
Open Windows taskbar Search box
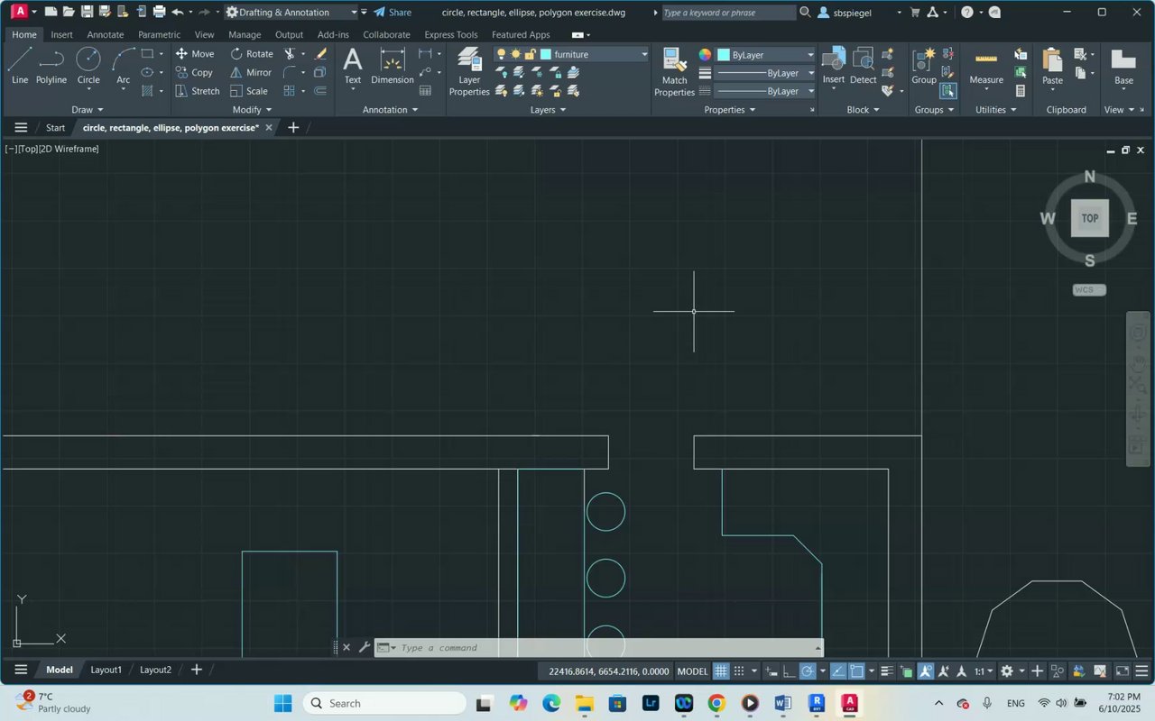pos(384,703)
